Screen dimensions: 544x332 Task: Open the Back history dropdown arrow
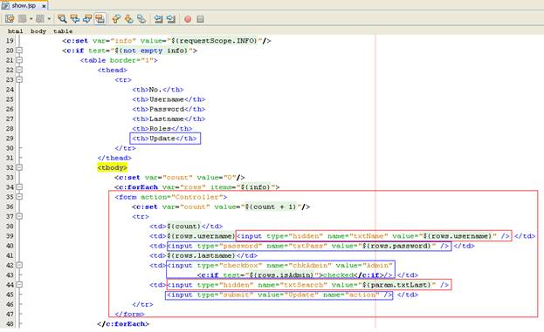(31, 19)
